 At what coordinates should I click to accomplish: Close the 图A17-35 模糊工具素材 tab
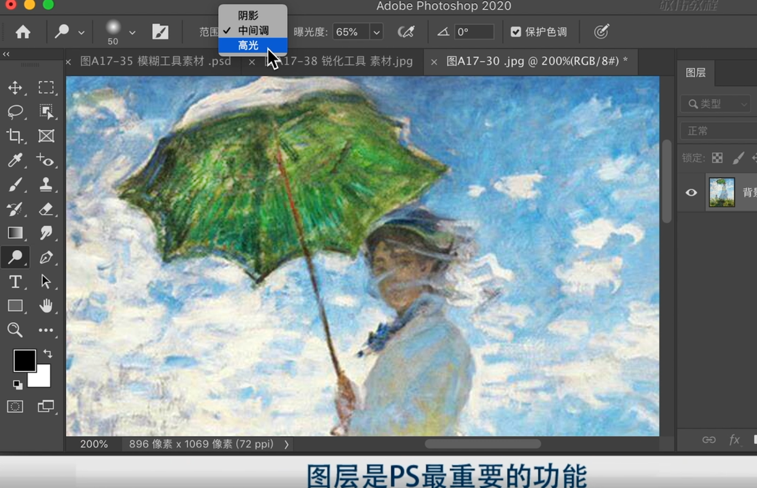68,62
